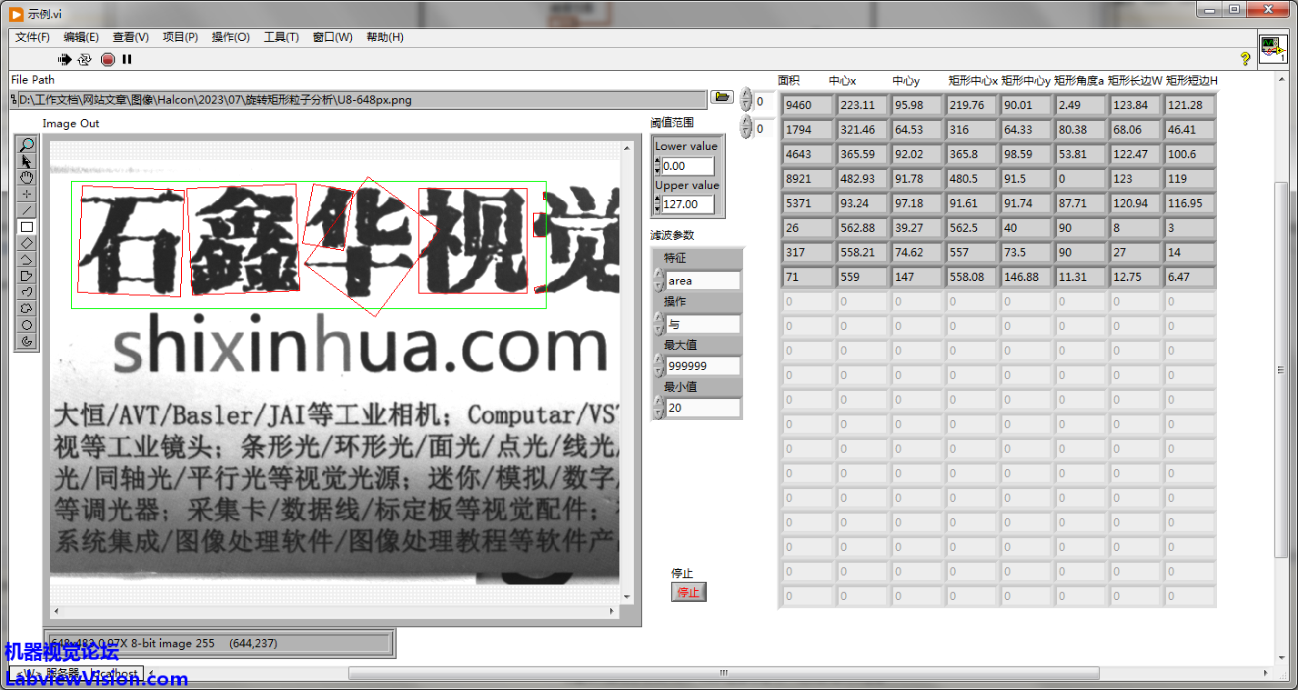Click the 最小值 stepper arrows
This screenshot has height=690, width=1298.
pyautogui.click(x=659, y=407)
